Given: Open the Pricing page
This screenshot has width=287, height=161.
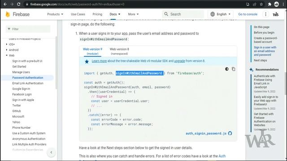Looking at the screenshot, I should click(97, 14).
